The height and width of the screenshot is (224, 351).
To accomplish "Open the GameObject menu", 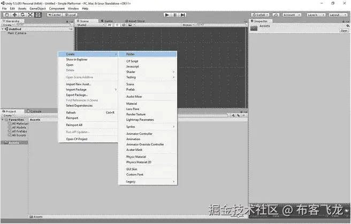I will 37,9.
